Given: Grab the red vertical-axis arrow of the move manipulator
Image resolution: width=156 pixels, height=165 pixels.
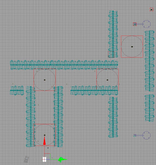Looking at the screenshot, I should coord(44,141).
